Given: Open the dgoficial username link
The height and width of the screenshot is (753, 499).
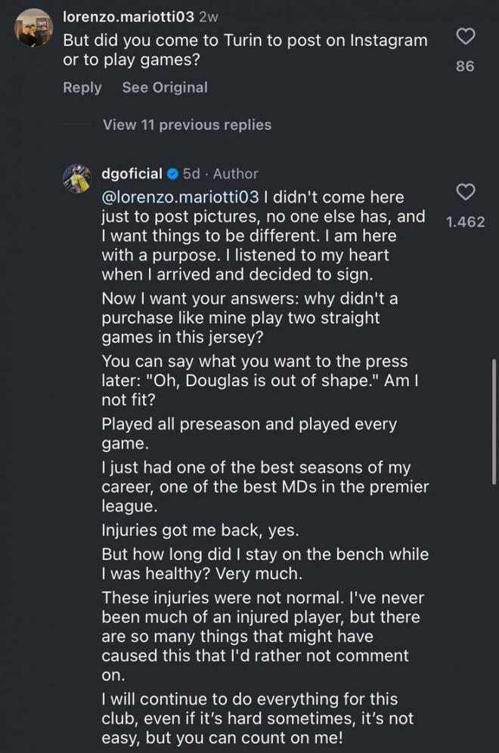Looking at the screenshot, I should pos(132,174).
